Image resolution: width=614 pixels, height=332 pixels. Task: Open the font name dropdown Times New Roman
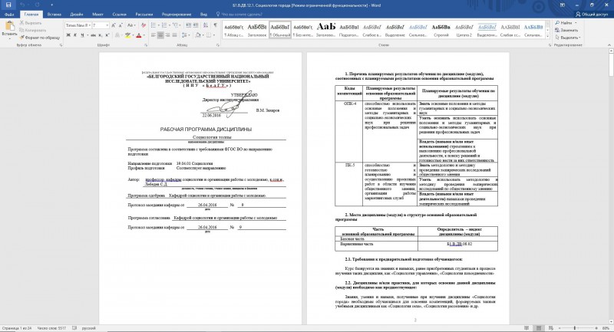point(89,25)
